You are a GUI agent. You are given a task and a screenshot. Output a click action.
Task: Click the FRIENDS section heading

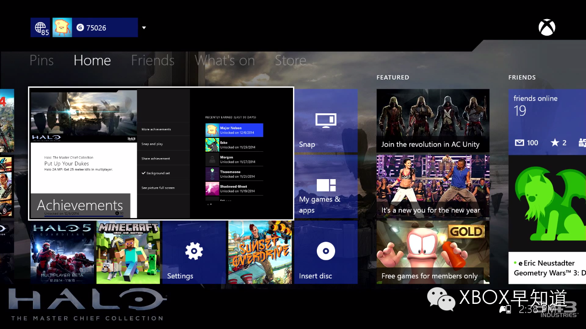[522, 78]
